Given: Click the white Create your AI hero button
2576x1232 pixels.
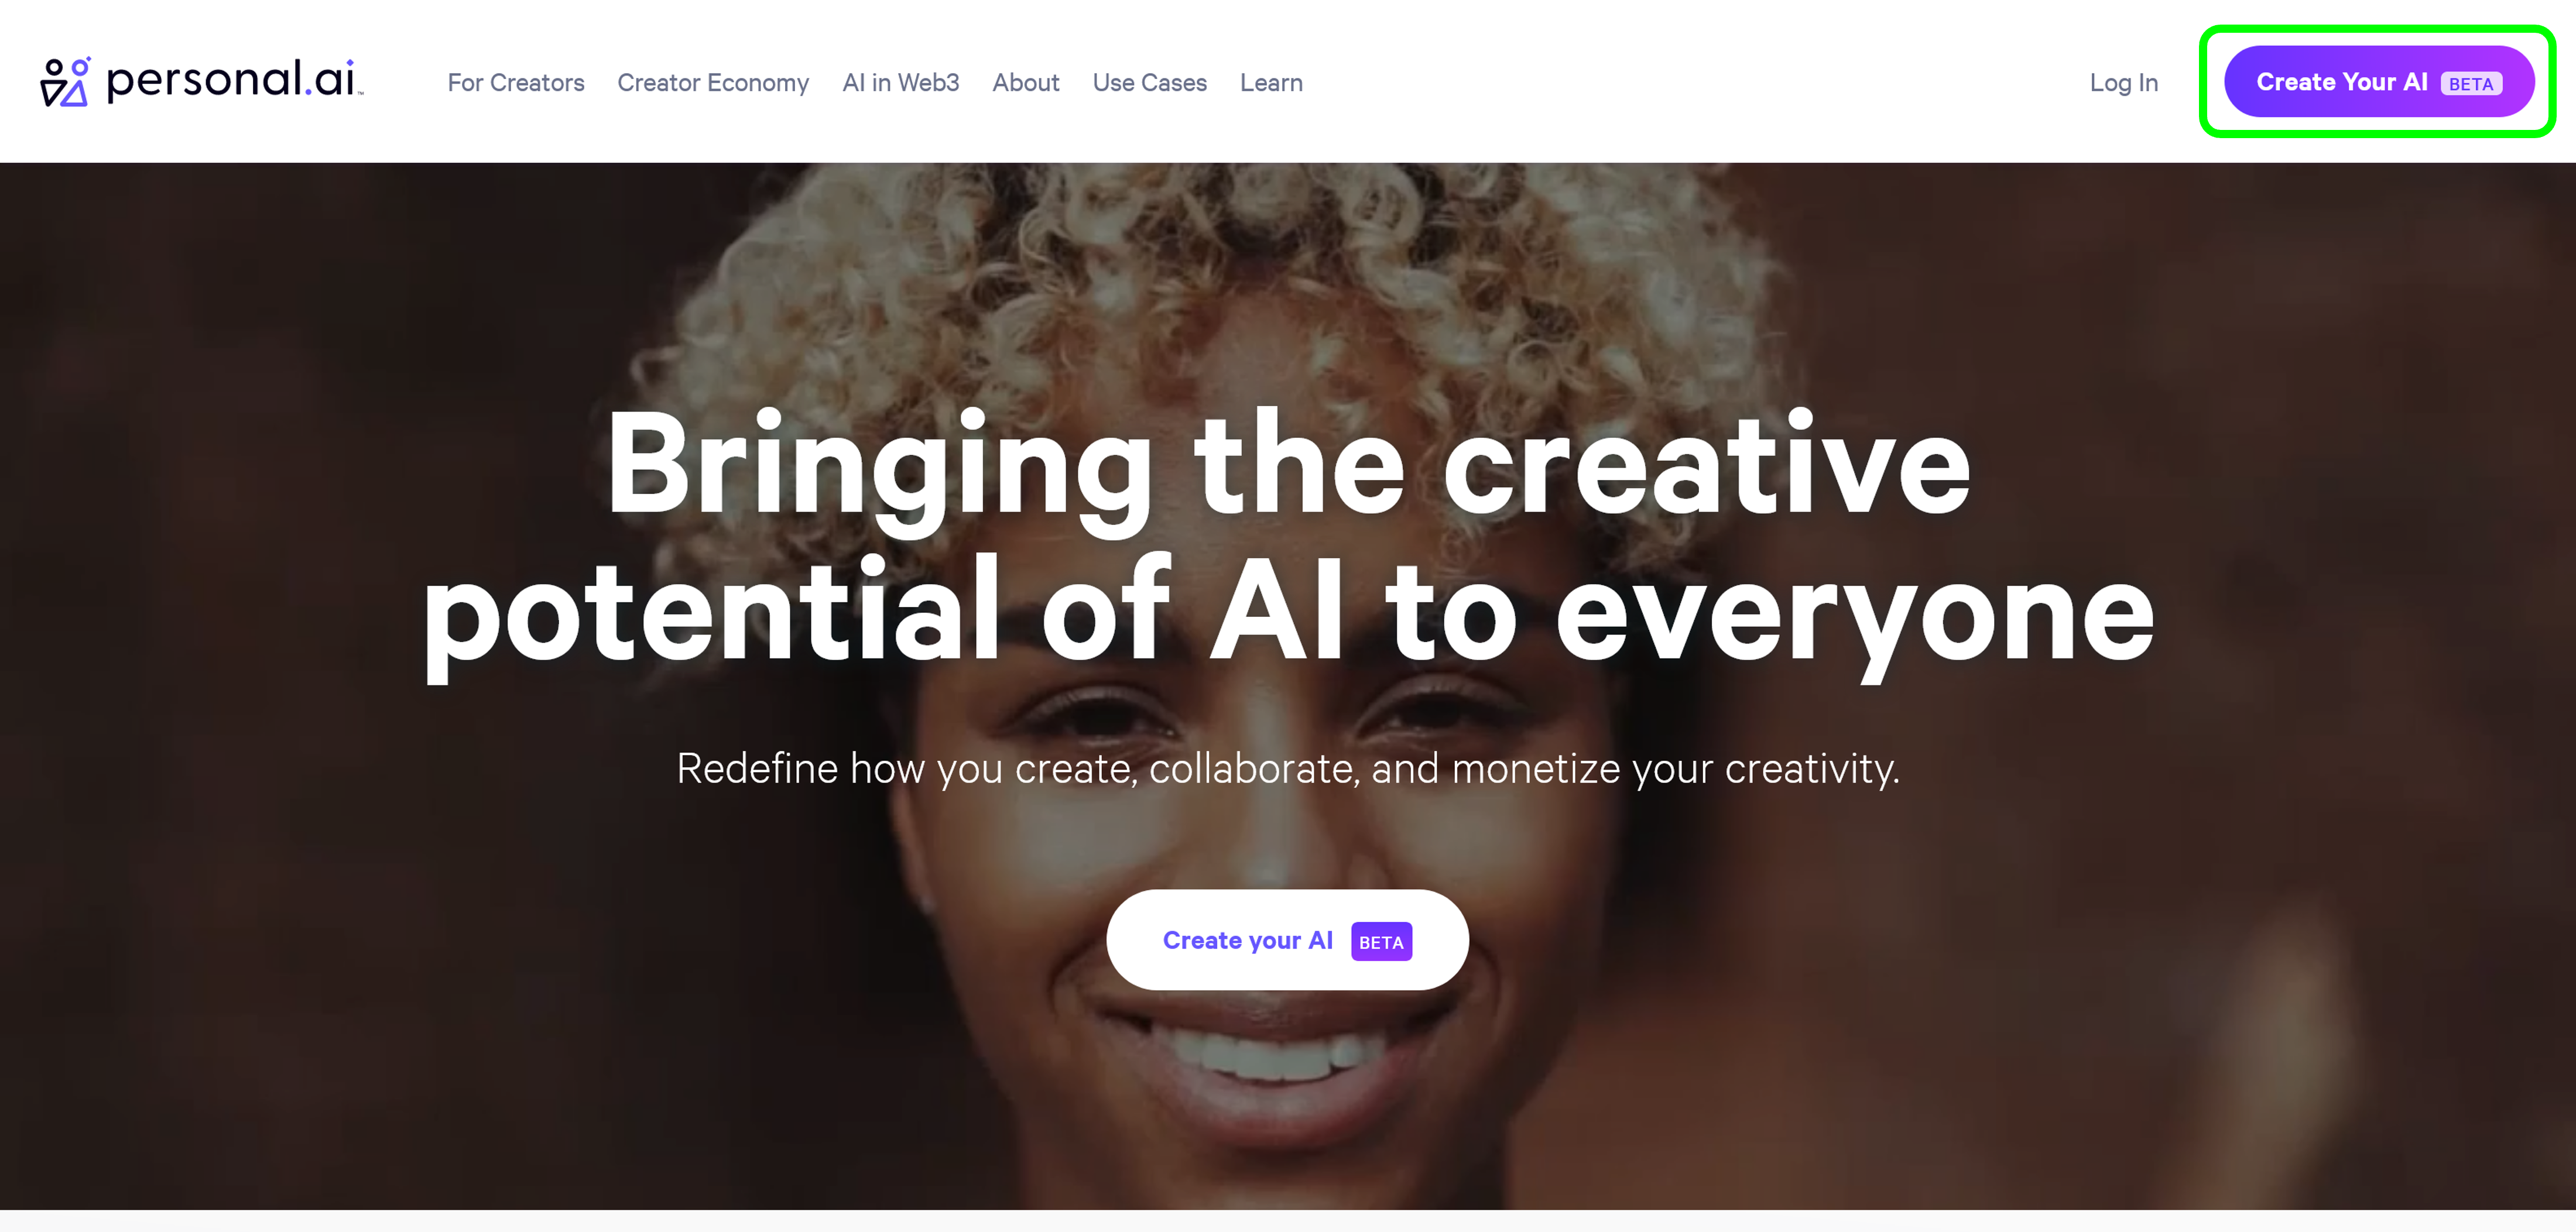Looking at the screenshot, I should [1287, 940].
